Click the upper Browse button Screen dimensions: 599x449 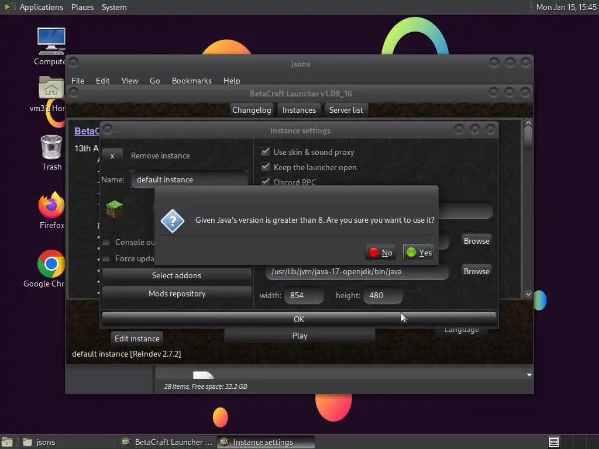476,241
